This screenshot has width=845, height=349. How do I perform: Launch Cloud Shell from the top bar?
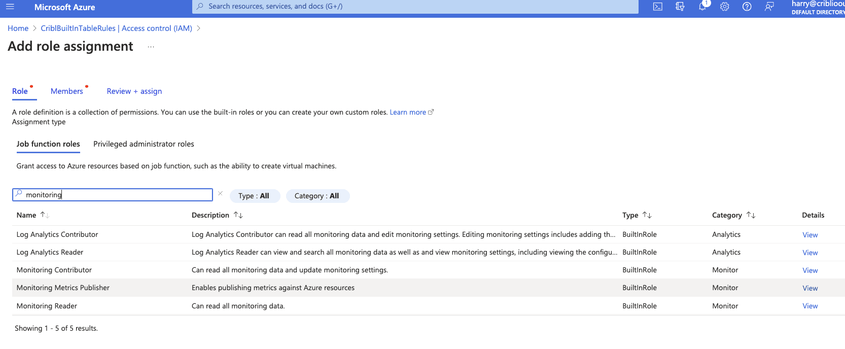tap(657, 7)
